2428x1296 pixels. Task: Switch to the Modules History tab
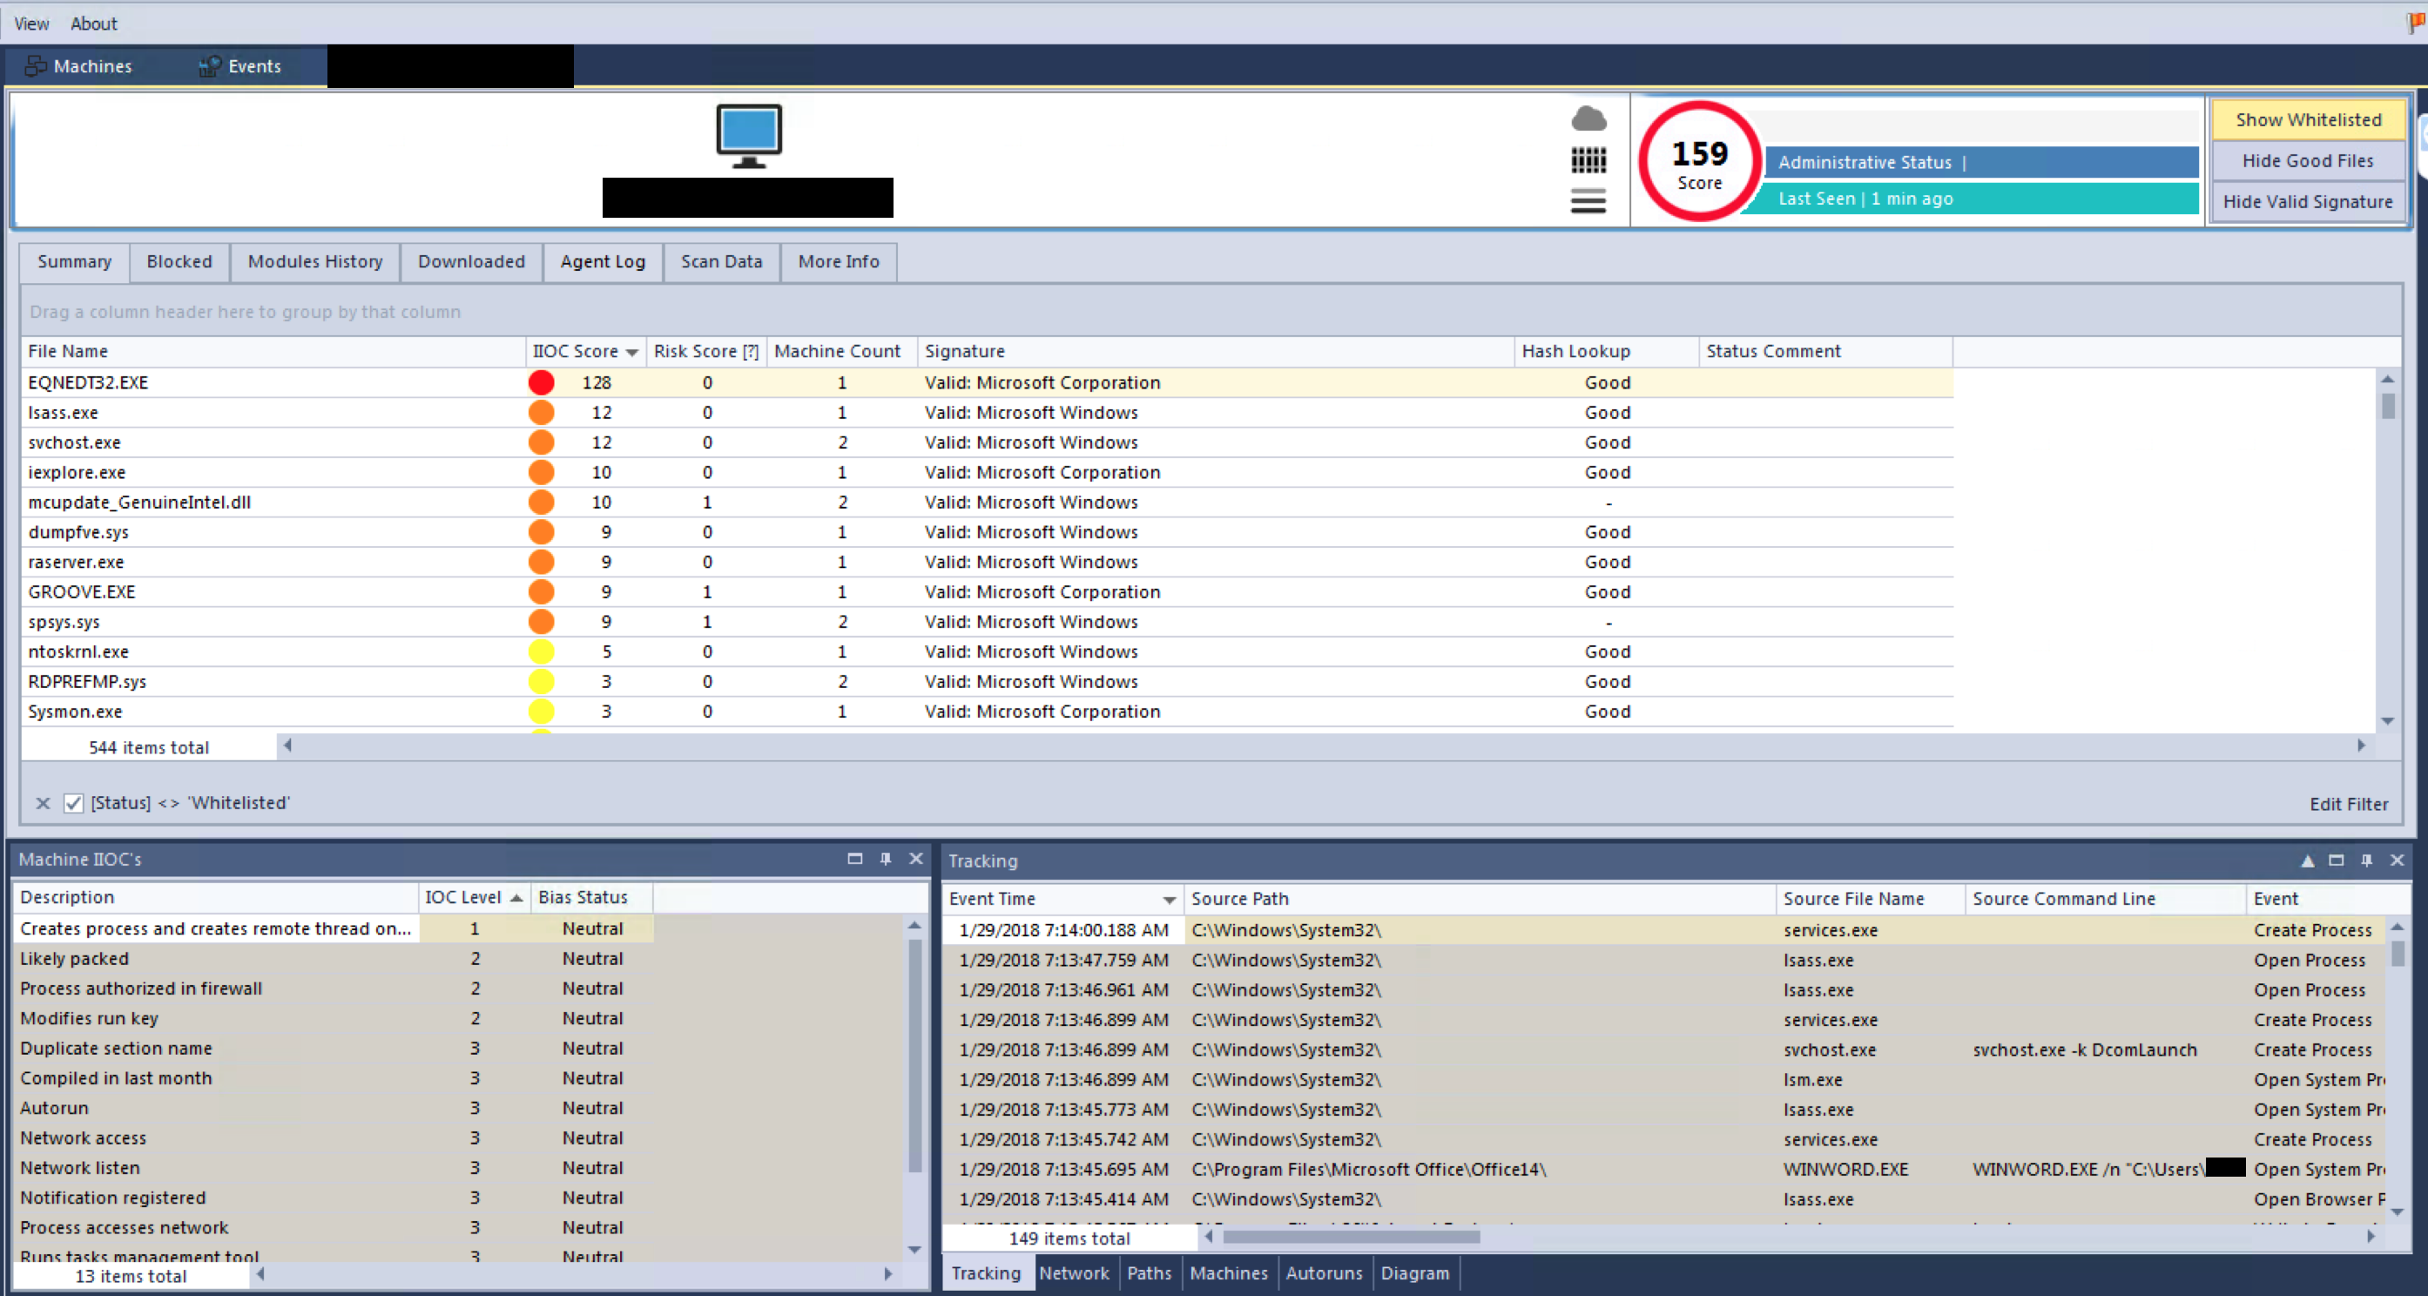314,261
